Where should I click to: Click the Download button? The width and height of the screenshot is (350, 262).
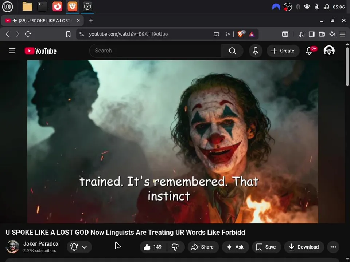coord(304,247)
